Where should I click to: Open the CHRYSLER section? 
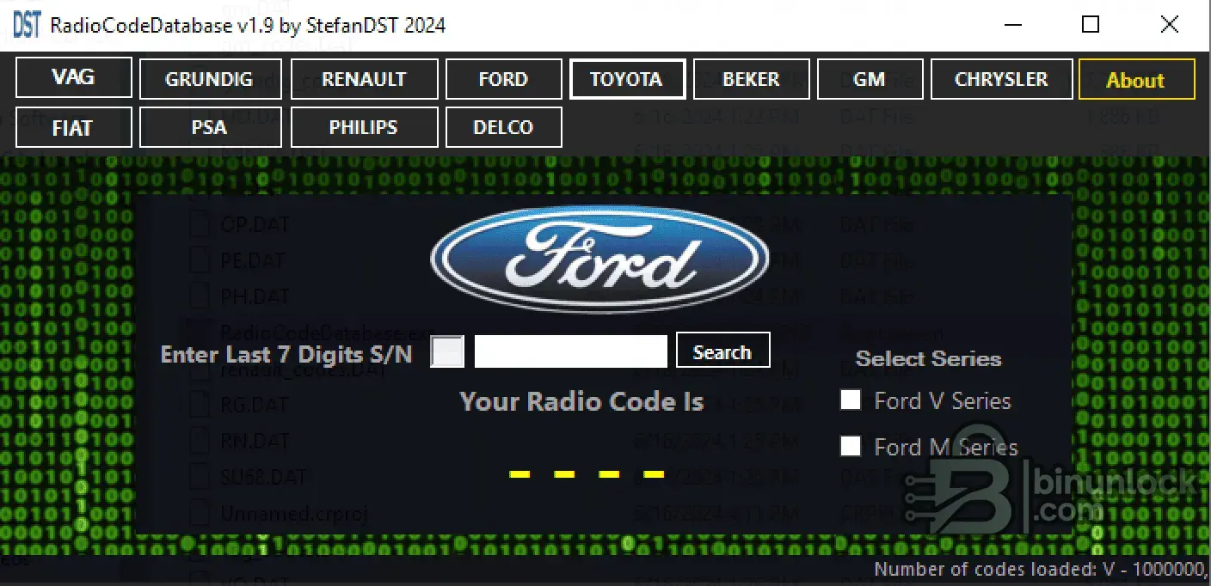pyautogui.click(x=1001, y=79)
